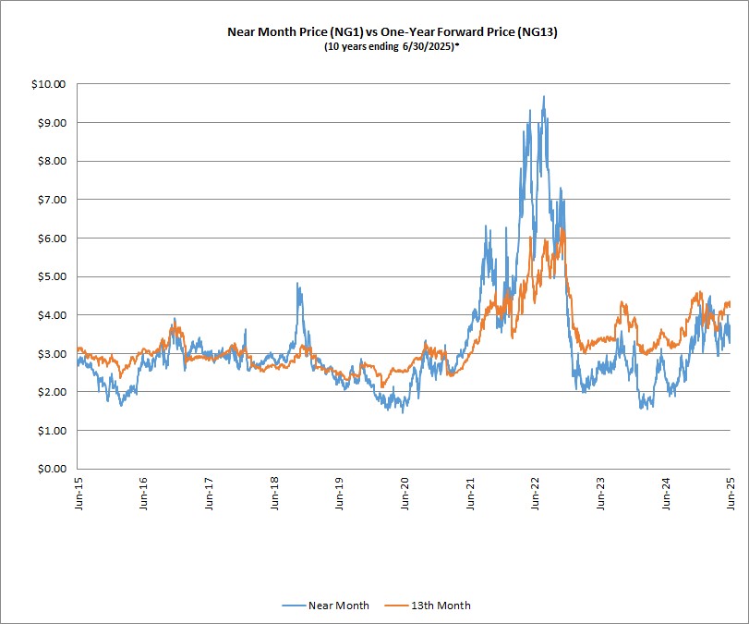
Task: Select the Jun-16 x-axis label
Action: (144, 494)
